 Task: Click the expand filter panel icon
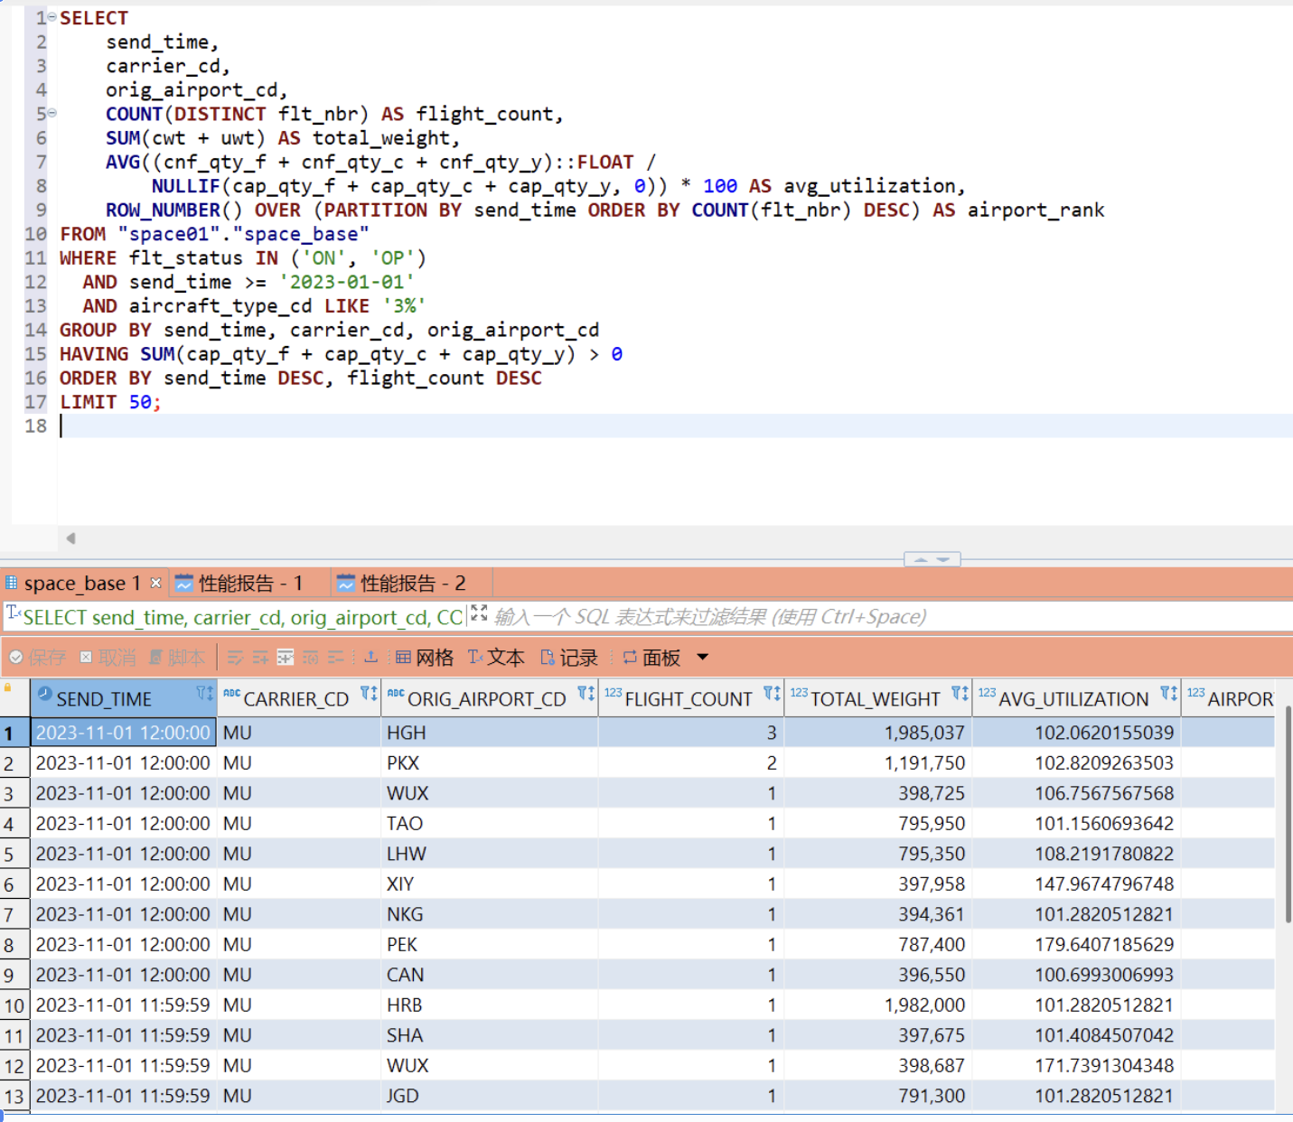tap(479, 614)
